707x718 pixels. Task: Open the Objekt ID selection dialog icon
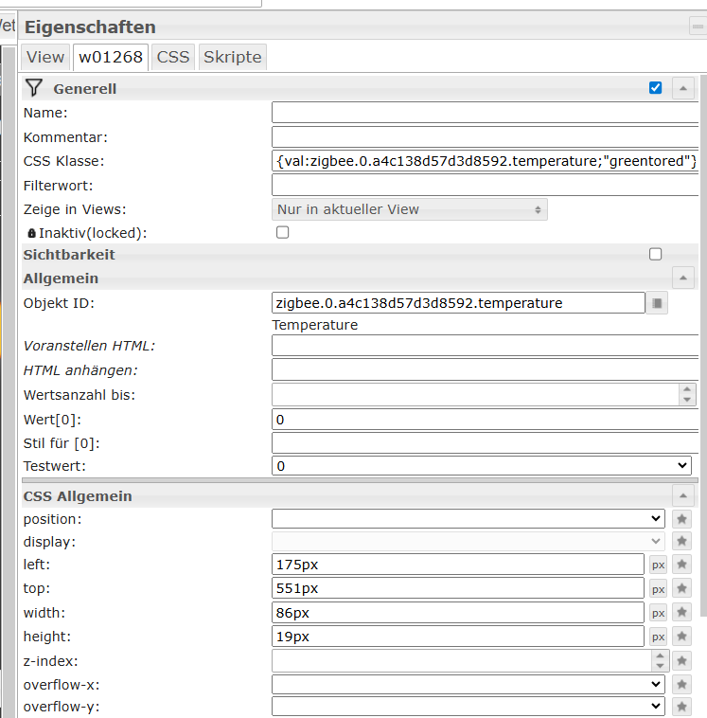[x=658, y=303]
